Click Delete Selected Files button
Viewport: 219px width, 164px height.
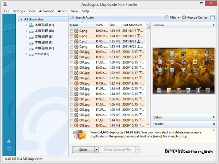(118, 150)
